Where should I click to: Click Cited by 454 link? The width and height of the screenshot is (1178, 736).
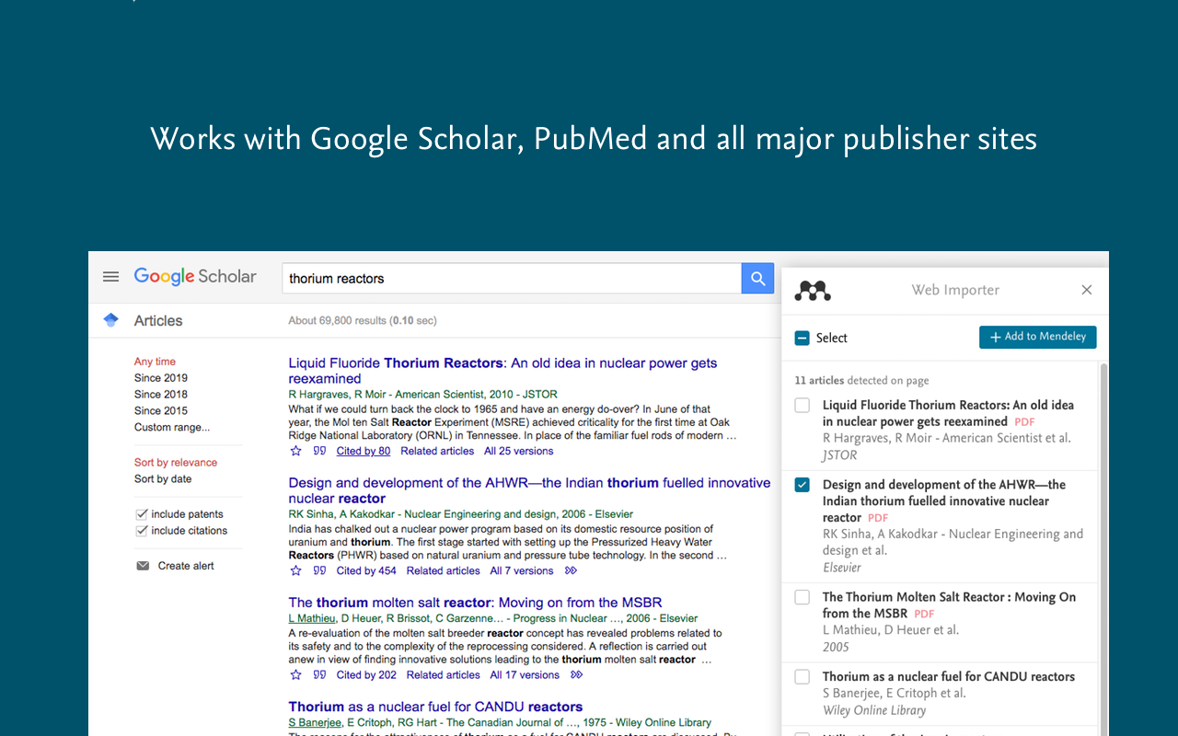click(x=366, y=570)
